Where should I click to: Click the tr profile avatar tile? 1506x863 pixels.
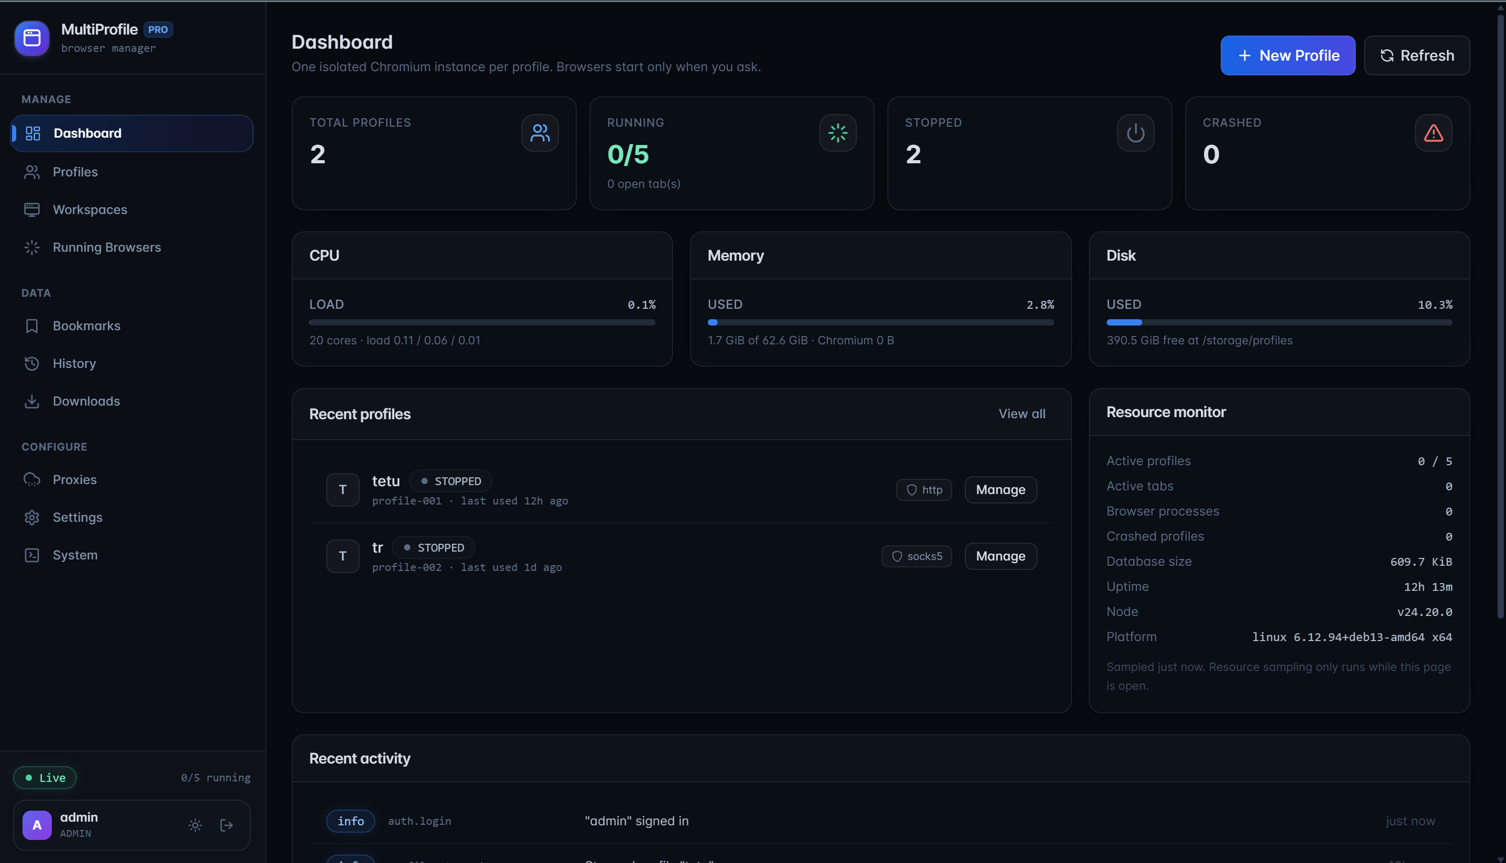point(342,556)
